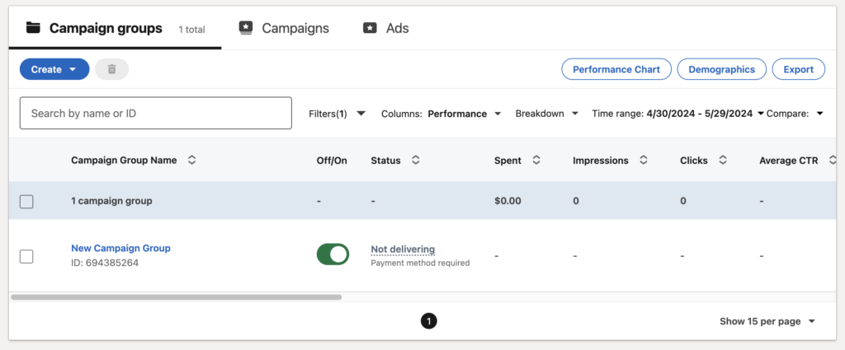Click Payment method required text
845x350 pixels.
[x=420, y=263]
